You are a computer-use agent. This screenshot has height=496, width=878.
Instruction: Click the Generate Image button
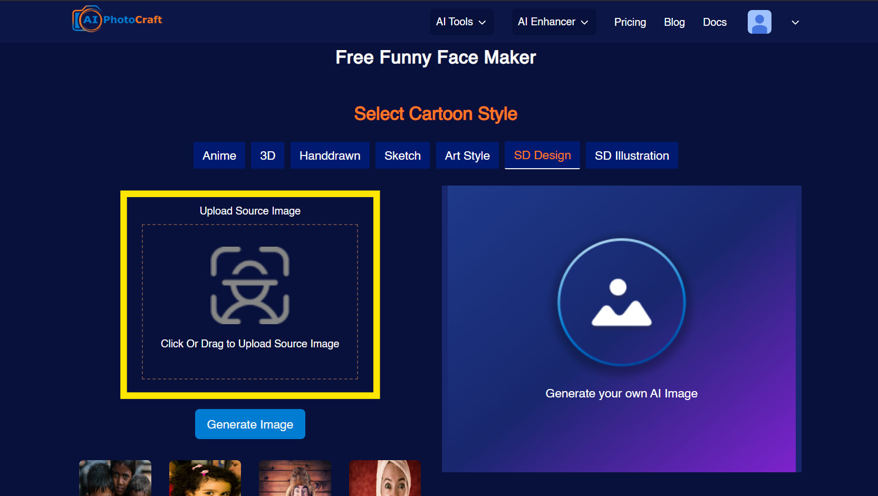[x=250, y=424]
